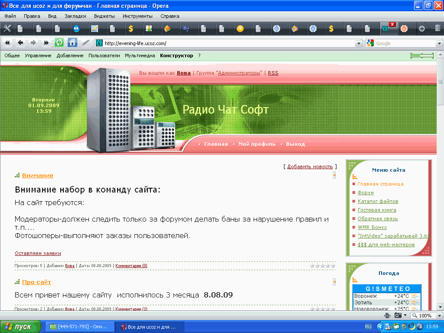Open the search engine dropdown arrow

[x=439, y=43]
